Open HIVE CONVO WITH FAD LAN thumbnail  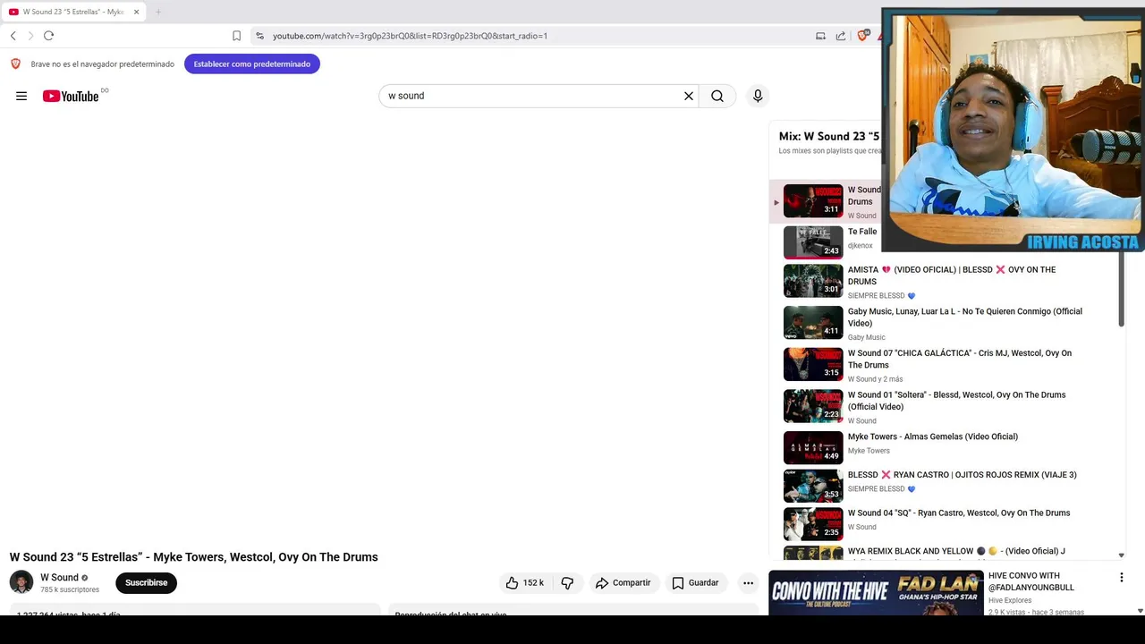[876, 592]
